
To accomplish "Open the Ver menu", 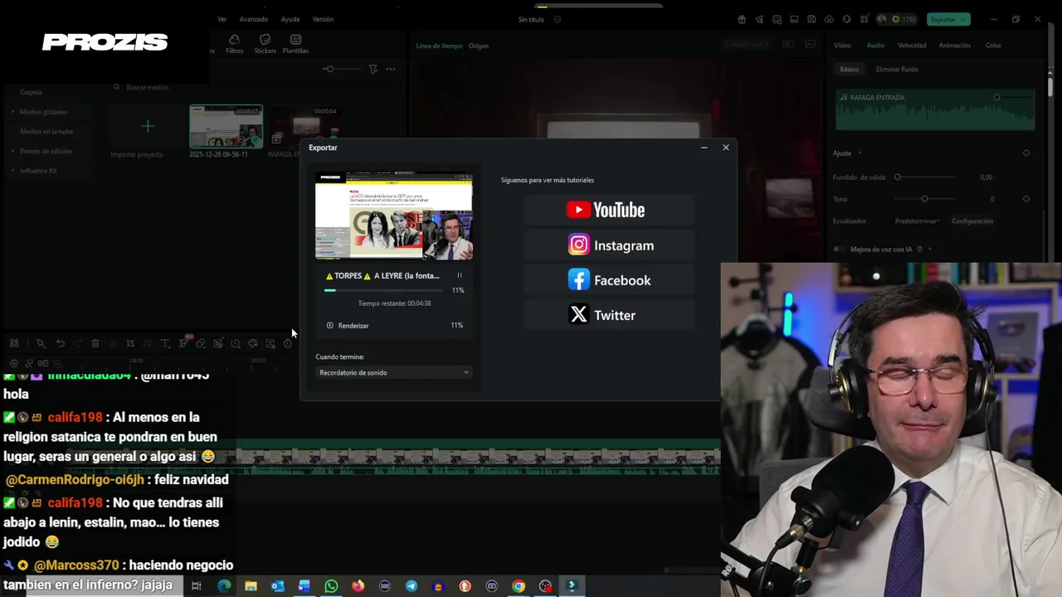I will click(222, 19).
